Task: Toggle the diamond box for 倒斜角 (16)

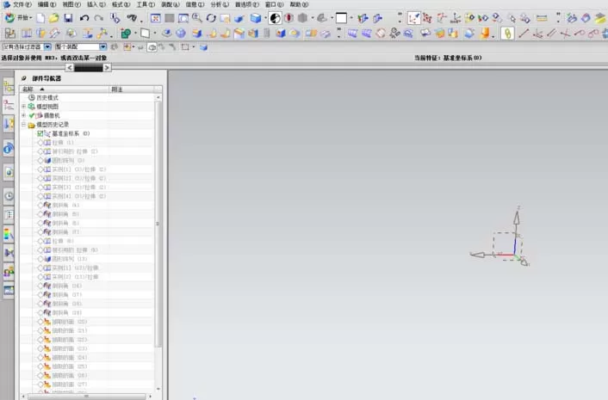Action: pyautogui.click(x=40, y=286)
